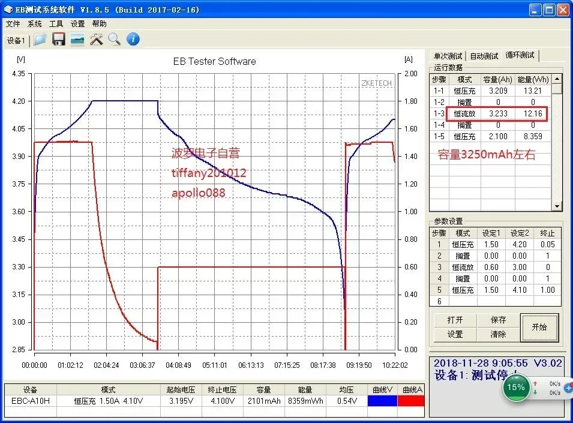This screenshot has height=423, width=573.
Task: Switch to the 单次测试 tab
Action: (448, 56)
